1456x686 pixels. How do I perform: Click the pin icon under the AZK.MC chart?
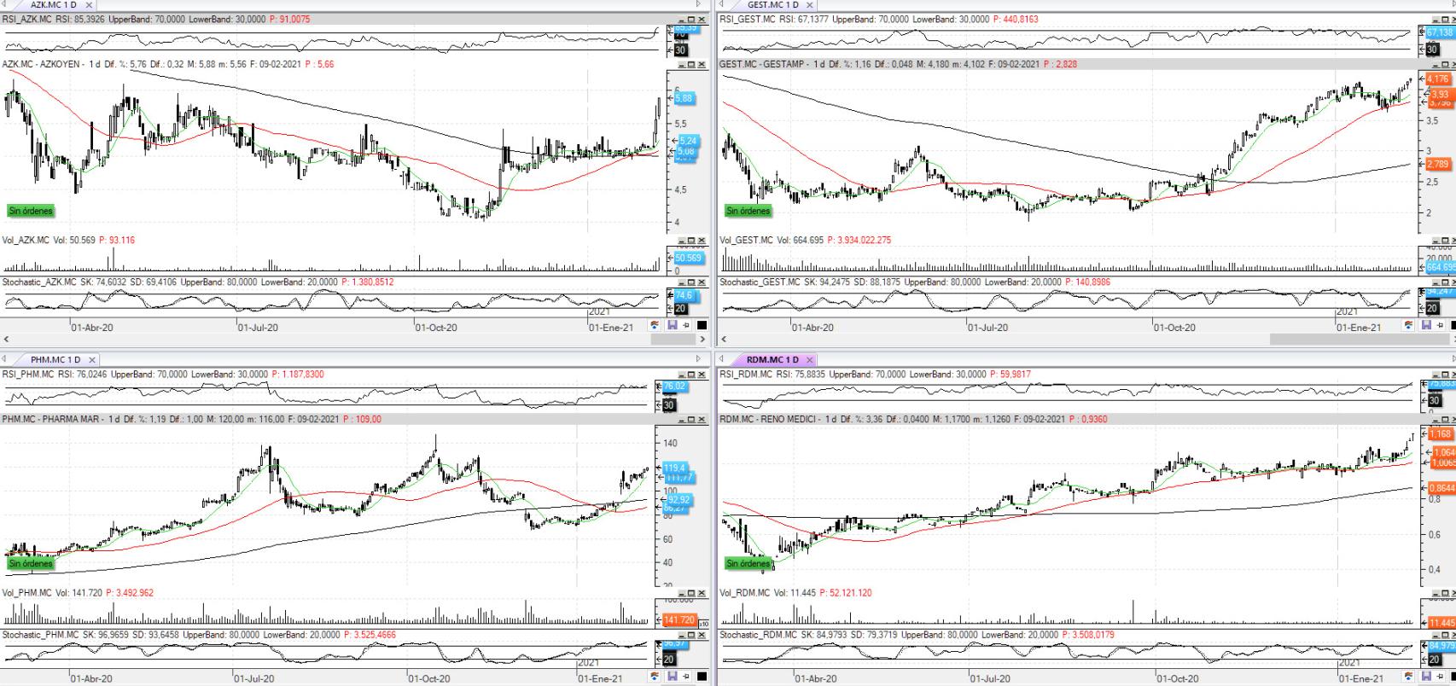686,325
